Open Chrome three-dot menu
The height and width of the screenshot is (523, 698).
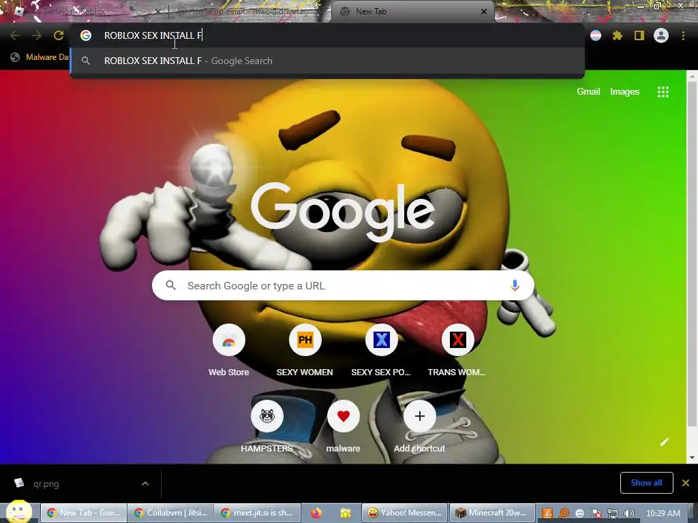(x=683, y=35)
